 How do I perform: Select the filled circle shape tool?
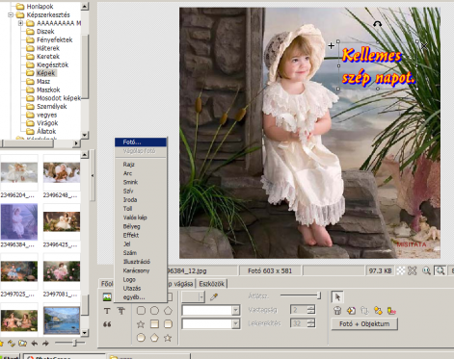point(141,338)
